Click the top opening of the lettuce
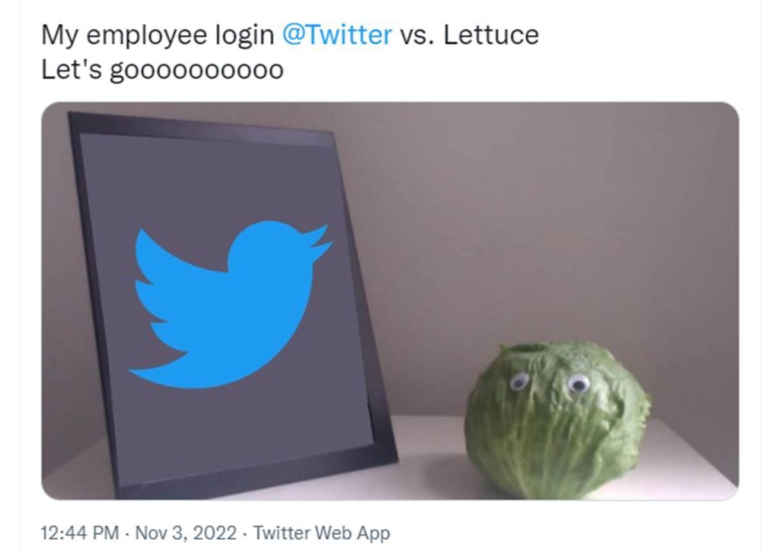This screenshot has height=552, width=770. pos(532,350)
